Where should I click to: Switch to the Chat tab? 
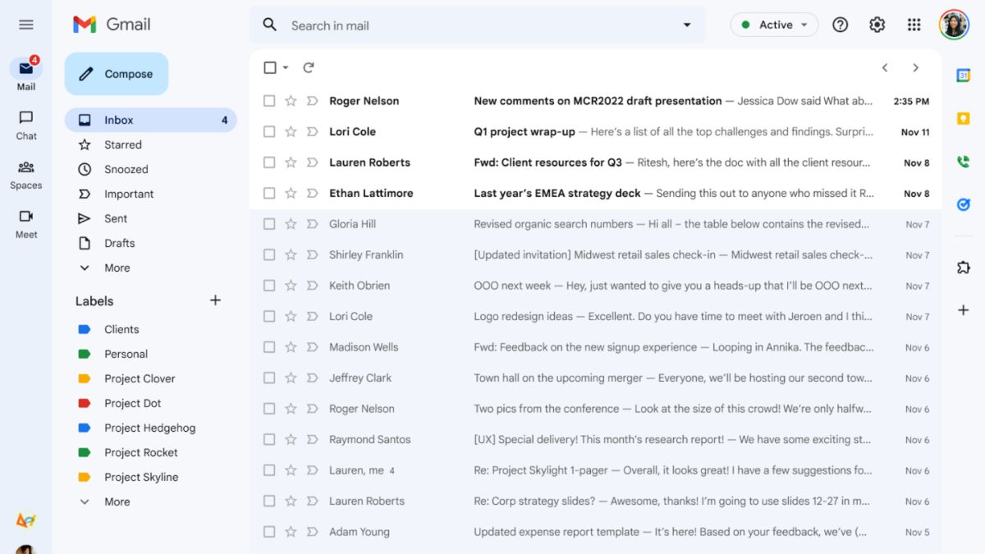pos(26,125)
